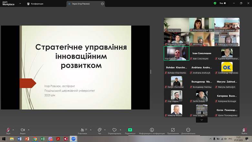This screenshot has height=142, width=252.
Task: Expand the arrow next to Участники
Action: tap(90, 130)
